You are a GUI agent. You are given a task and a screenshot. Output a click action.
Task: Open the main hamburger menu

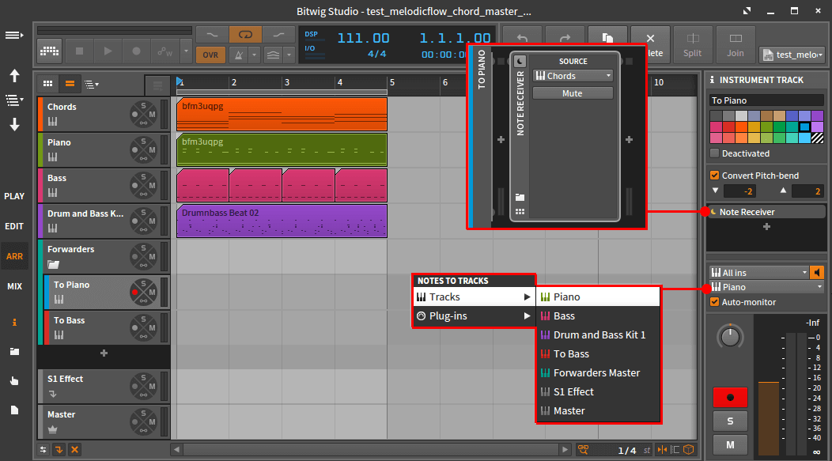coord(14,35)
